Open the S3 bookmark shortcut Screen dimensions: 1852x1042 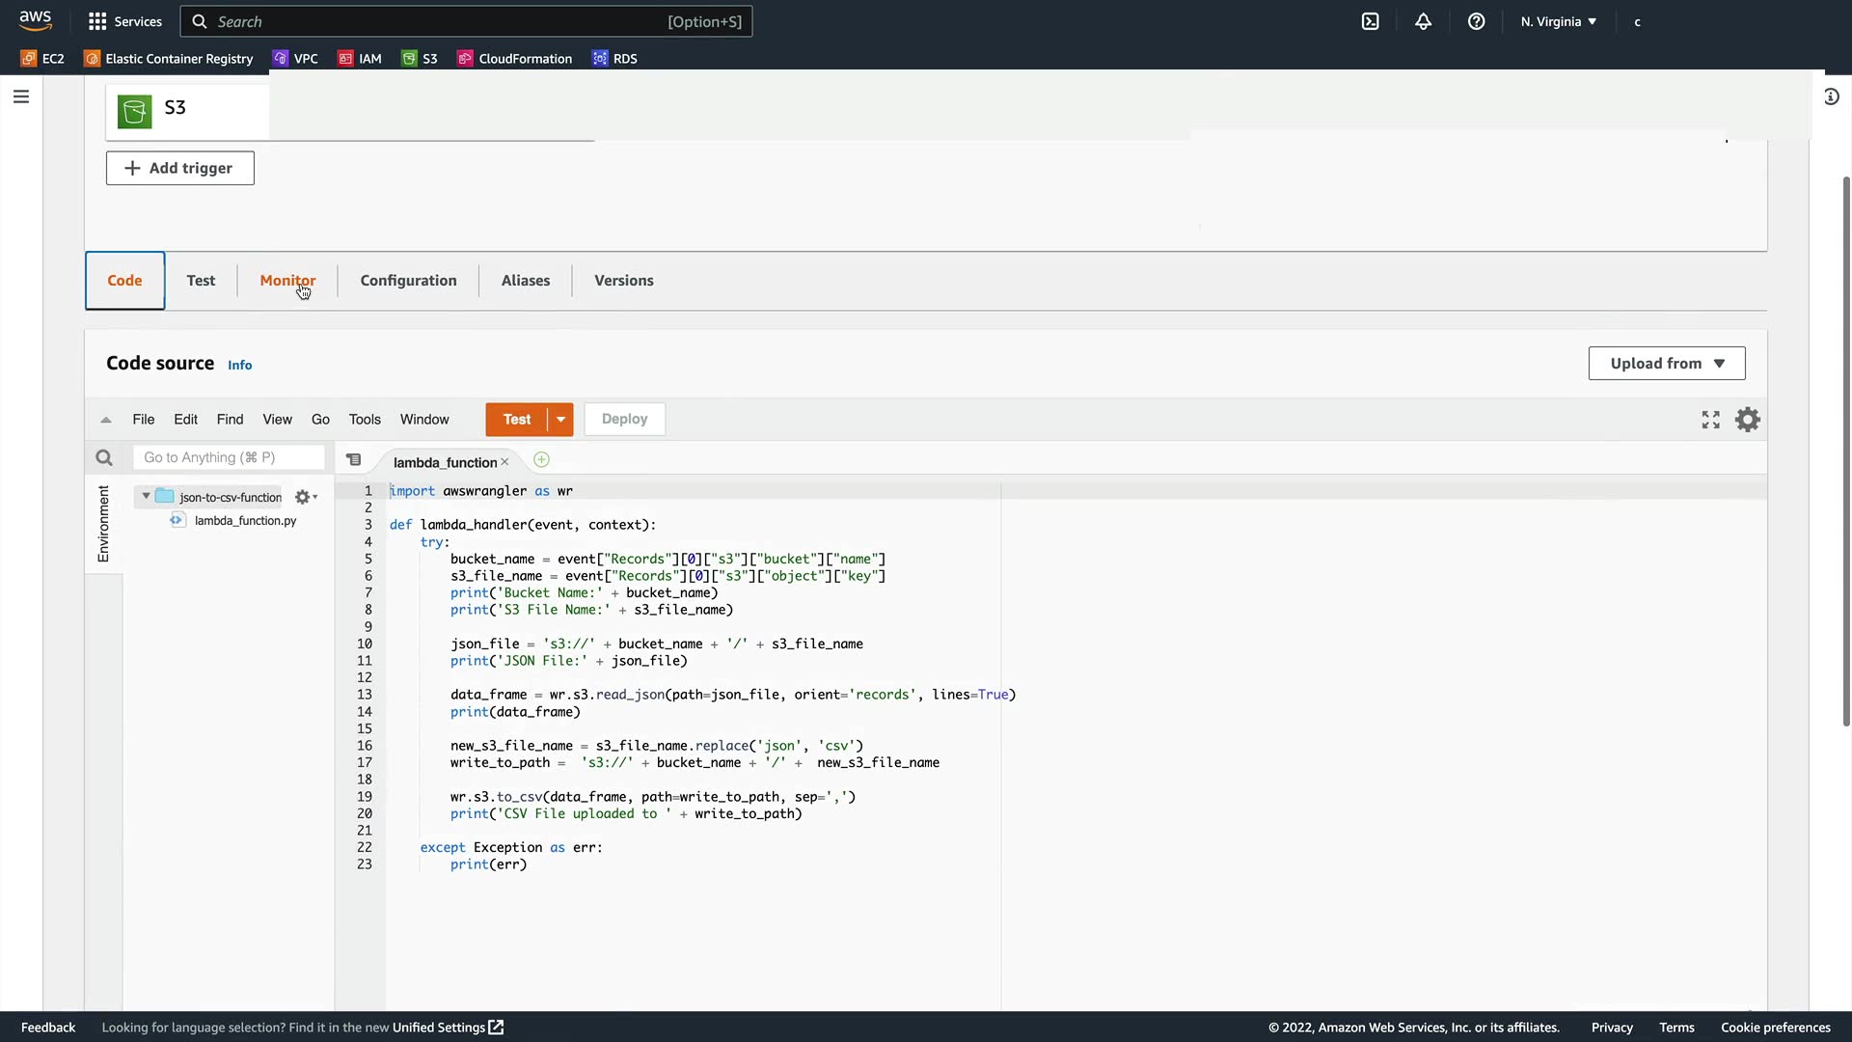coord(420,59)
